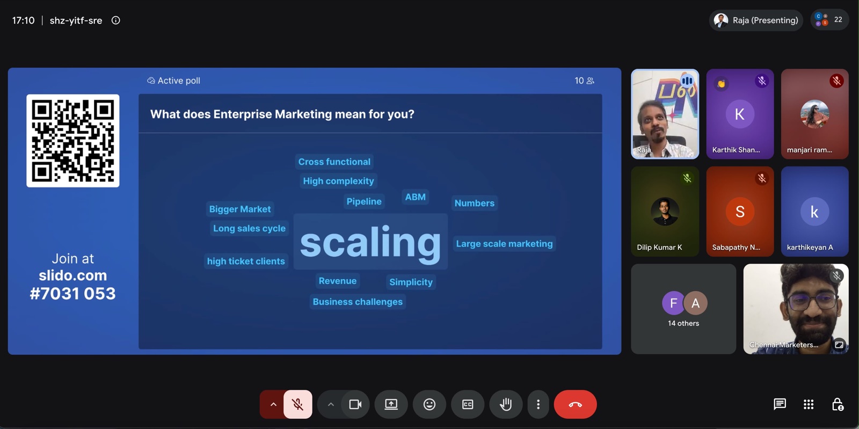The height and width of the screenshot is (429, 859).
Task: Open the 14 others tile
Action: pos(683,309)
